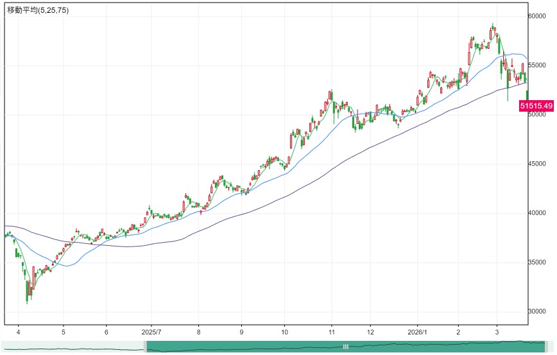557x355 pixels.
Task: Click the 2025/7 date label on the axis
Action: pos(151,333)
